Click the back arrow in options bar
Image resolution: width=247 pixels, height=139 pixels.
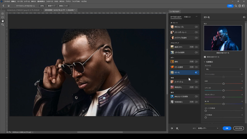coord(3,6)
